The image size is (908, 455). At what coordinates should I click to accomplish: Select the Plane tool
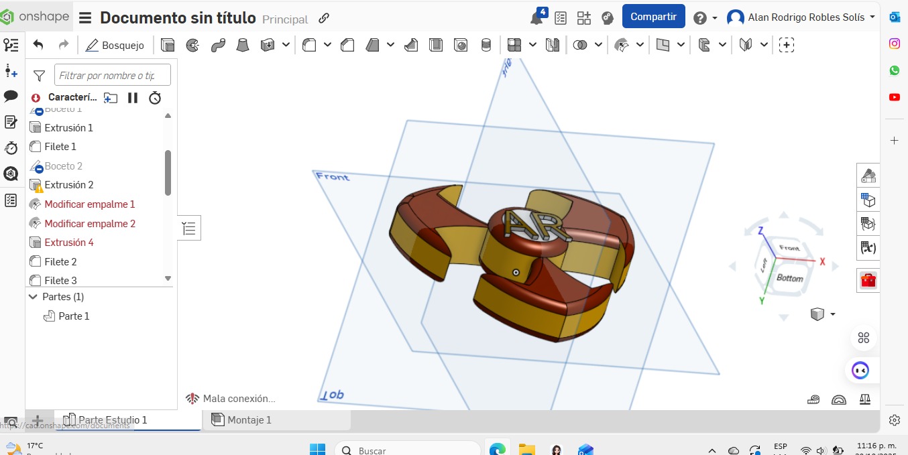coord(663,45)
